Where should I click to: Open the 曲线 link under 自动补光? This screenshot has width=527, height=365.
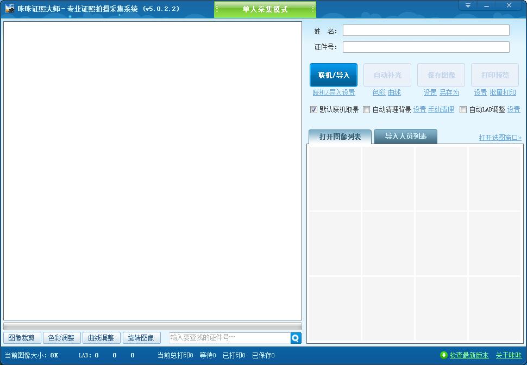(x=394, y=92)
